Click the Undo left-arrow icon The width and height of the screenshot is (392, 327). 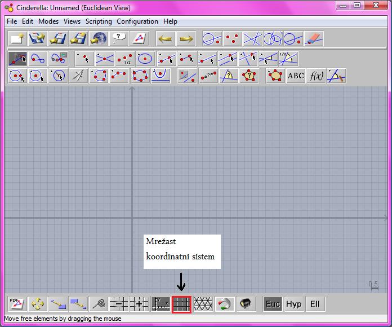pos(164,39)
